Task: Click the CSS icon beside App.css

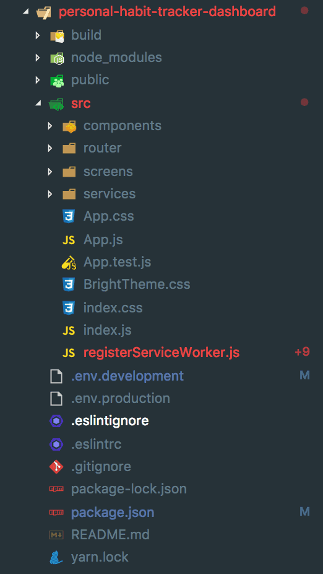Action: (x=69, y=216)
